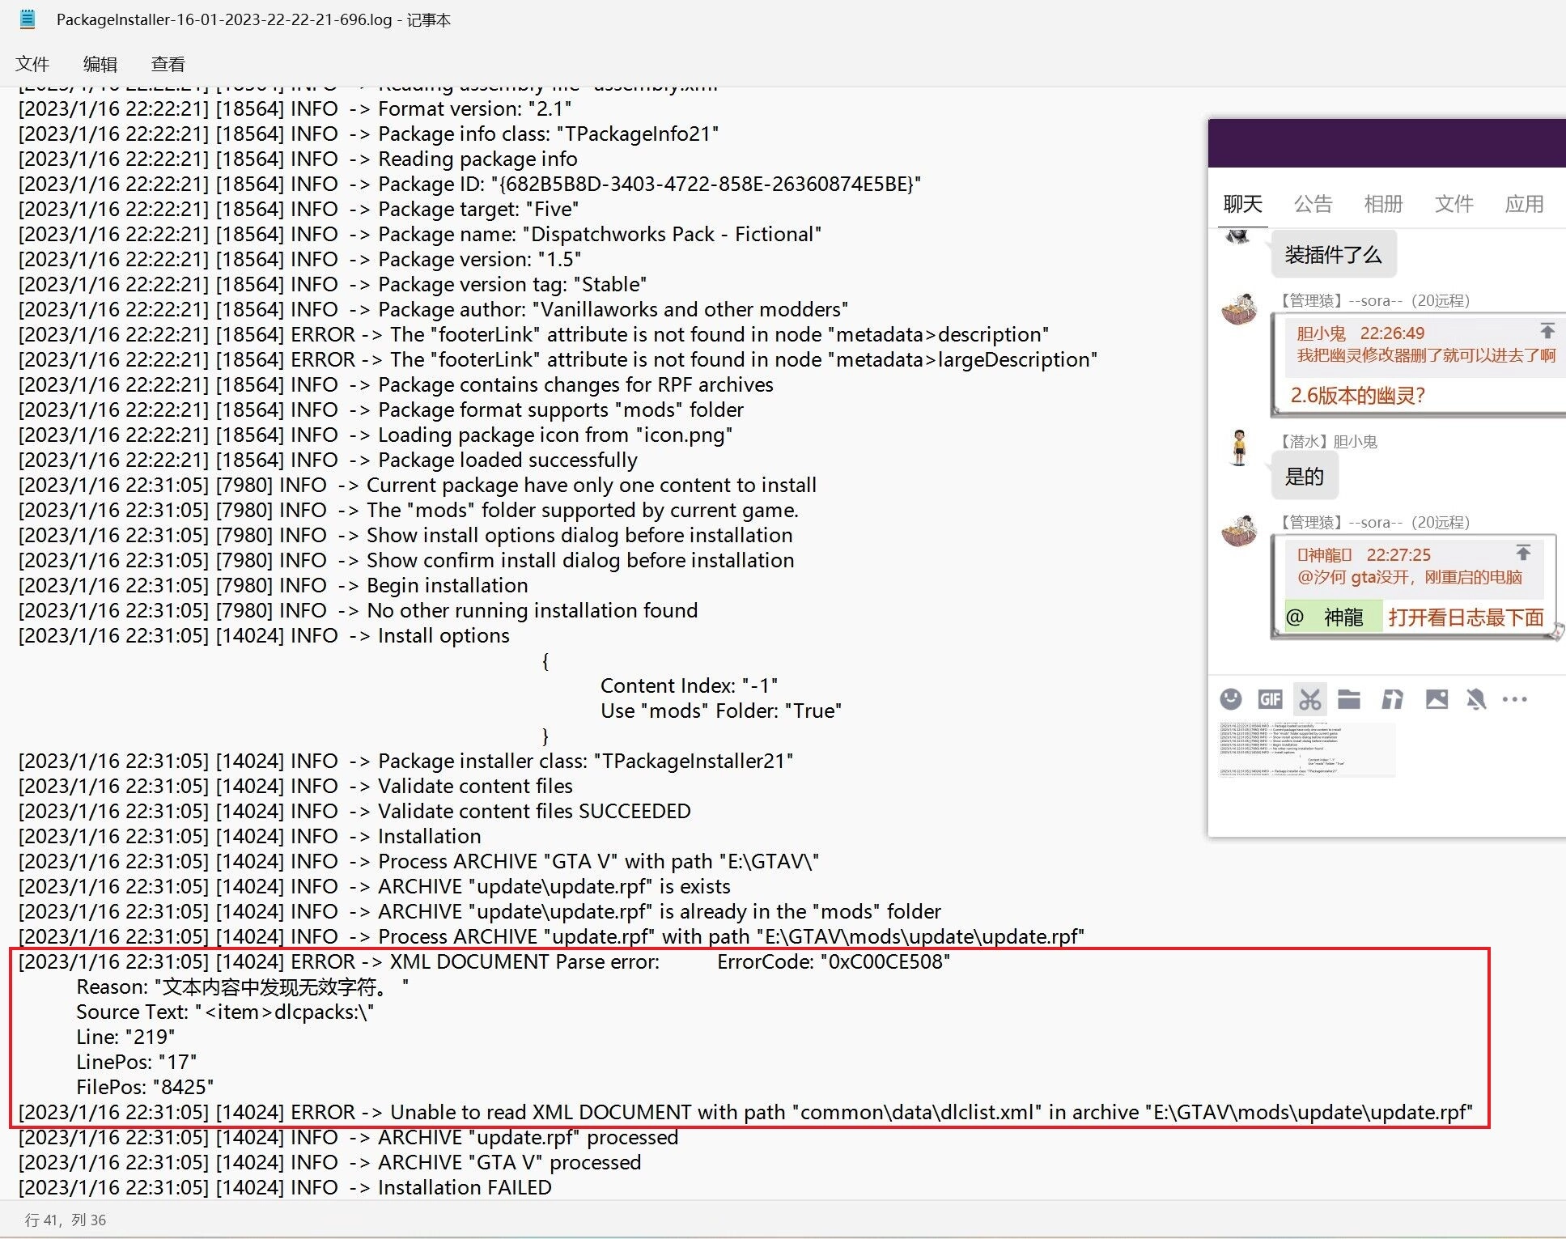
Task: Click the music share icon
Action: point(1392,698)
